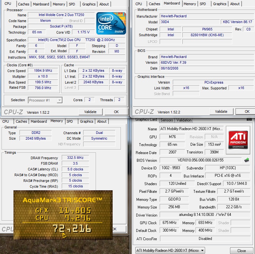Screen dimensions: 255x254
Task: Open Graphics tab in top-left CPU-Z window
Action: coord(89,4)
